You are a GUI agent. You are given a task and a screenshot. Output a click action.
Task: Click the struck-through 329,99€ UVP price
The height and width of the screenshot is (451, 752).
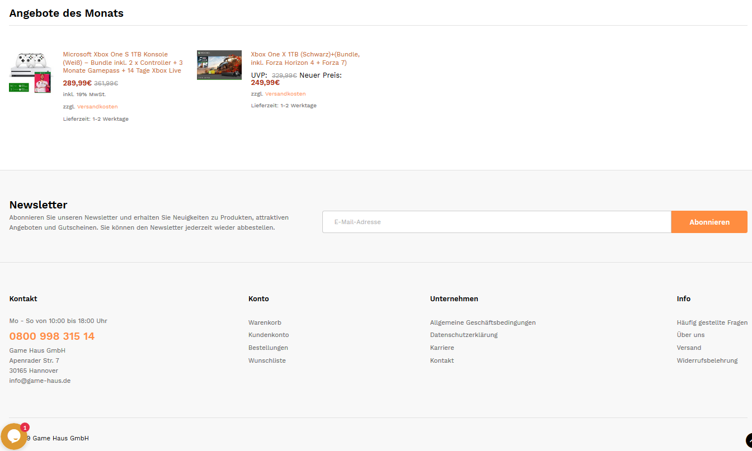284,75
